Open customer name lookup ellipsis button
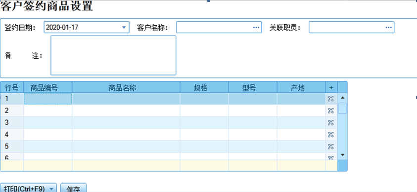Image resolution: width=417 pixels, height=192 pixels. point(256,27)
